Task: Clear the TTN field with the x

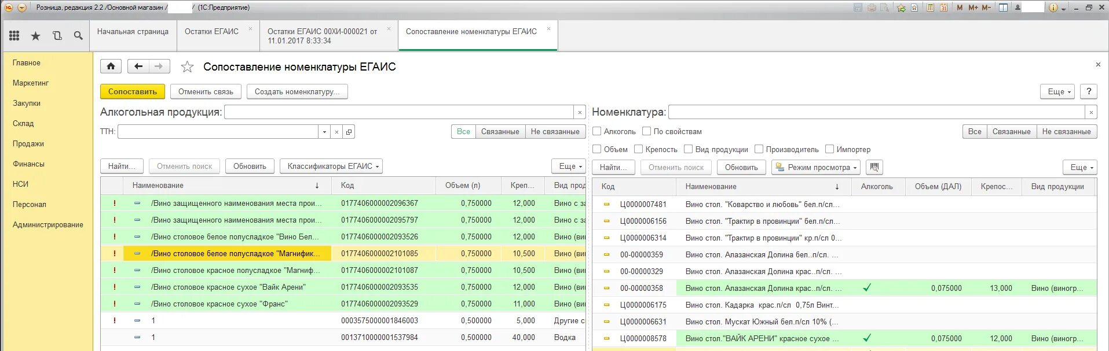Action: point(336,132)
